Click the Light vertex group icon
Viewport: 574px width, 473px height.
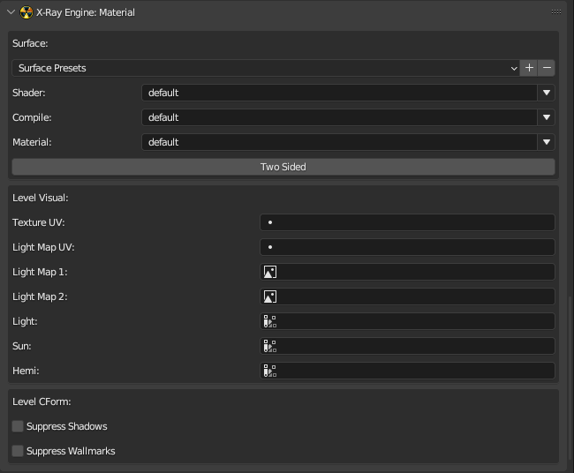(270, 321)
